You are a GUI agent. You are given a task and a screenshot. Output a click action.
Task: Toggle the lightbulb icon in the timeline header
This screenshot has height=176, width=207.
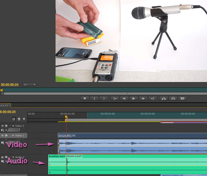point(19,119)
